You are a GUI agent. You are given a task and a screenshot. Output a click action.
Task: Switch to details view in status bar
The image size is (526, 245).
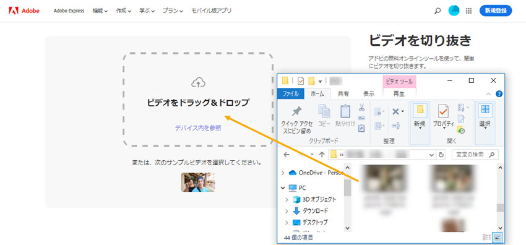point(486,238)
